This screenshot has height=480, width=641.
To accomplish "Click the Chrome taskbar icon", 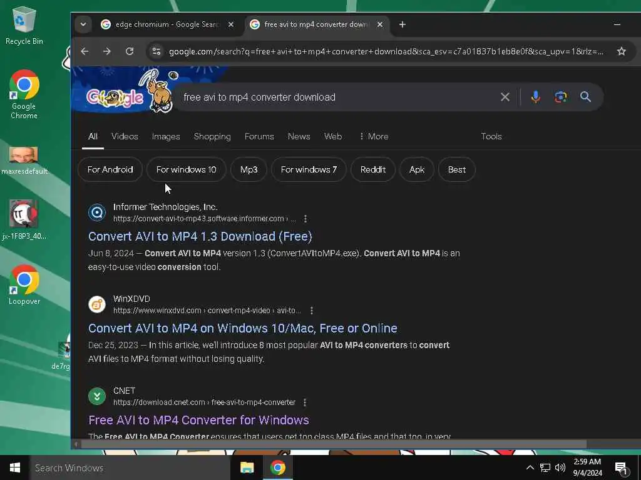I will tap(277, 467).
